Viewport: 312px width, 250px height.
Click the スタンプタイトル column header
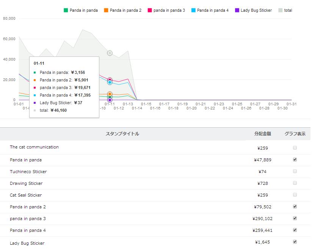122,134
